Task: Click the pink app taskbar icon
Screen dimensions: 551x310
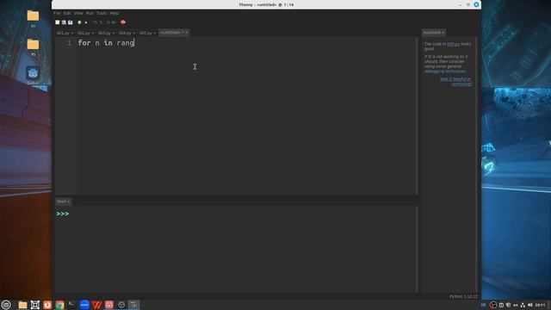Action: tap(109, 305)
